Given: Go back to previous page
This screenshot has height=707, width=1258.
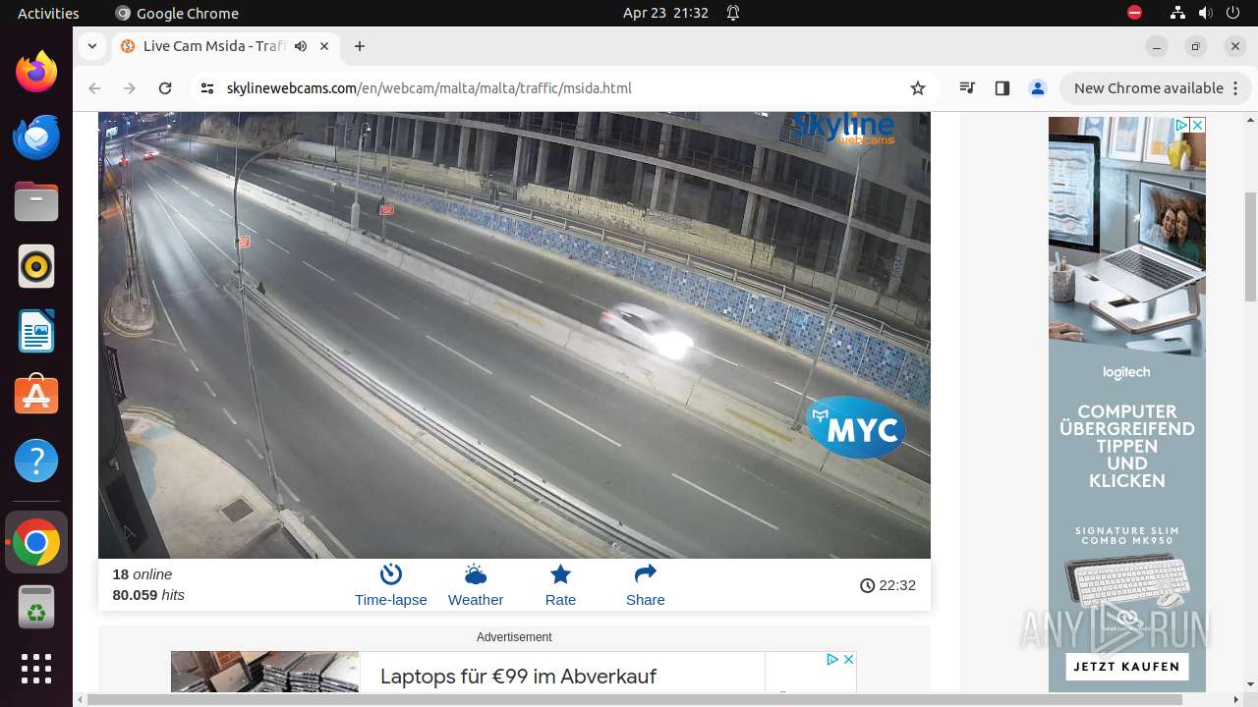Looking at the screenshot, I should click(94, 88).
